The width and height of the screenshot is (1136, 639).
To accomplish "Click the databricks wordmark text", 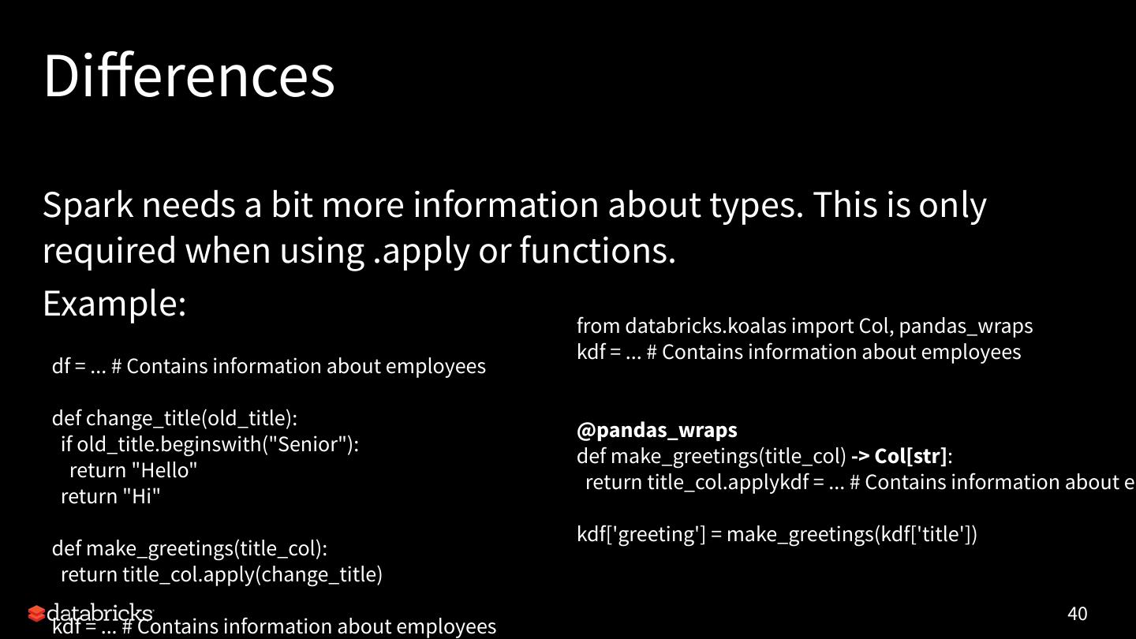I will [100, 611].
